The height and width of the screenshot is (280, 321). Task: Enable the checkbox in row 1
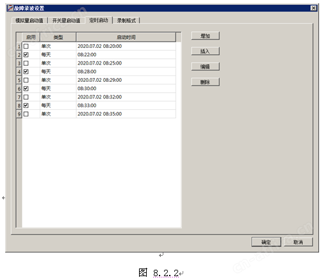coord(26,46)
